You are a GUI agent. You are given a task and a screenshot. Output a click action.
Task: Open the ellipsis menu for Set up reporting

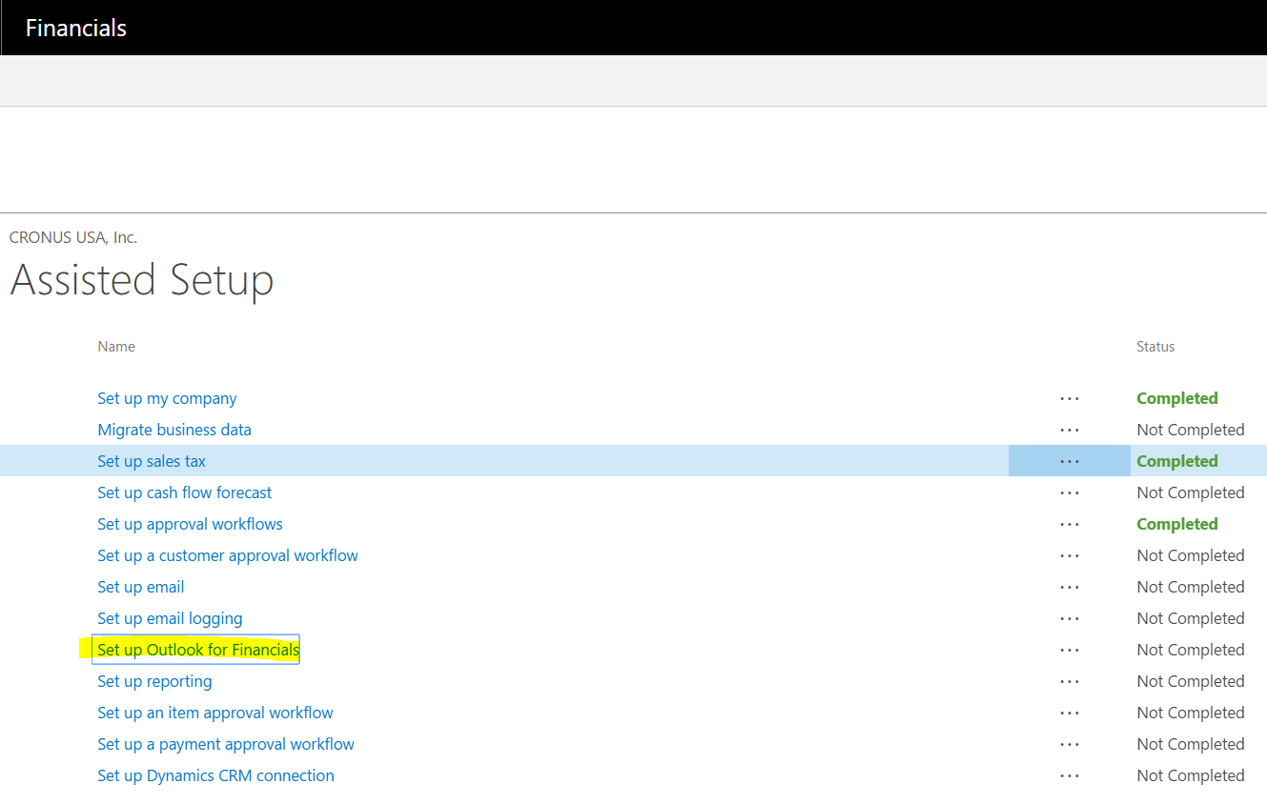tap(1069, 681)
